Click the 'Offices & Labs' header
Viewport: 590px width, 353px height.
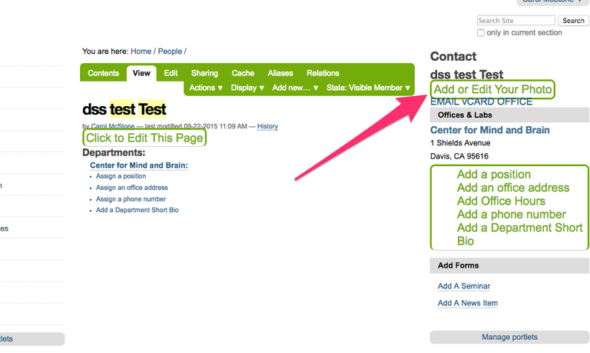(509, 115)
